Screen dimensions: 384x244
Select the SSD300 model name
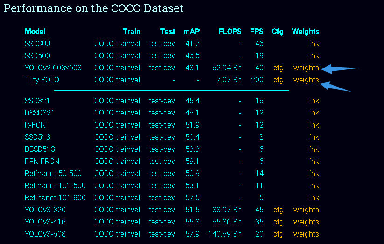[37, 43]
